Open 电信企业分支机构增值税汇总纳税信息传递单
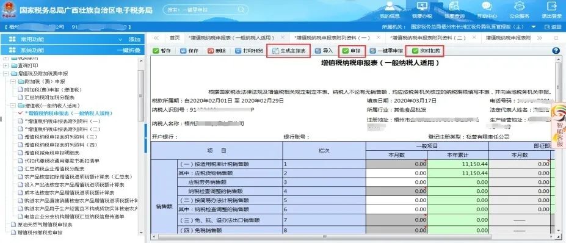This screenshot has height=243, width=566. coord(74,217)
